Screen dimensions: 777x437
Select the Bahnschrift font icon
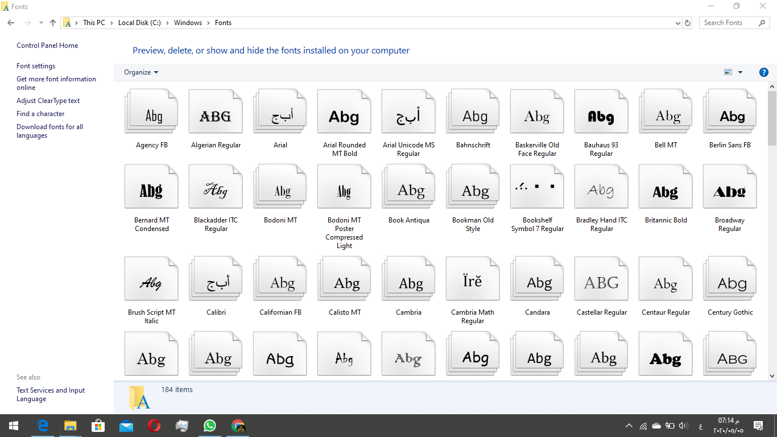473,112
